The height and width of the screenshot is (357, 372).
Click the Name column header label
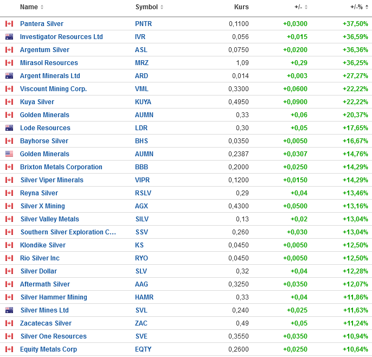click(29, 7)
